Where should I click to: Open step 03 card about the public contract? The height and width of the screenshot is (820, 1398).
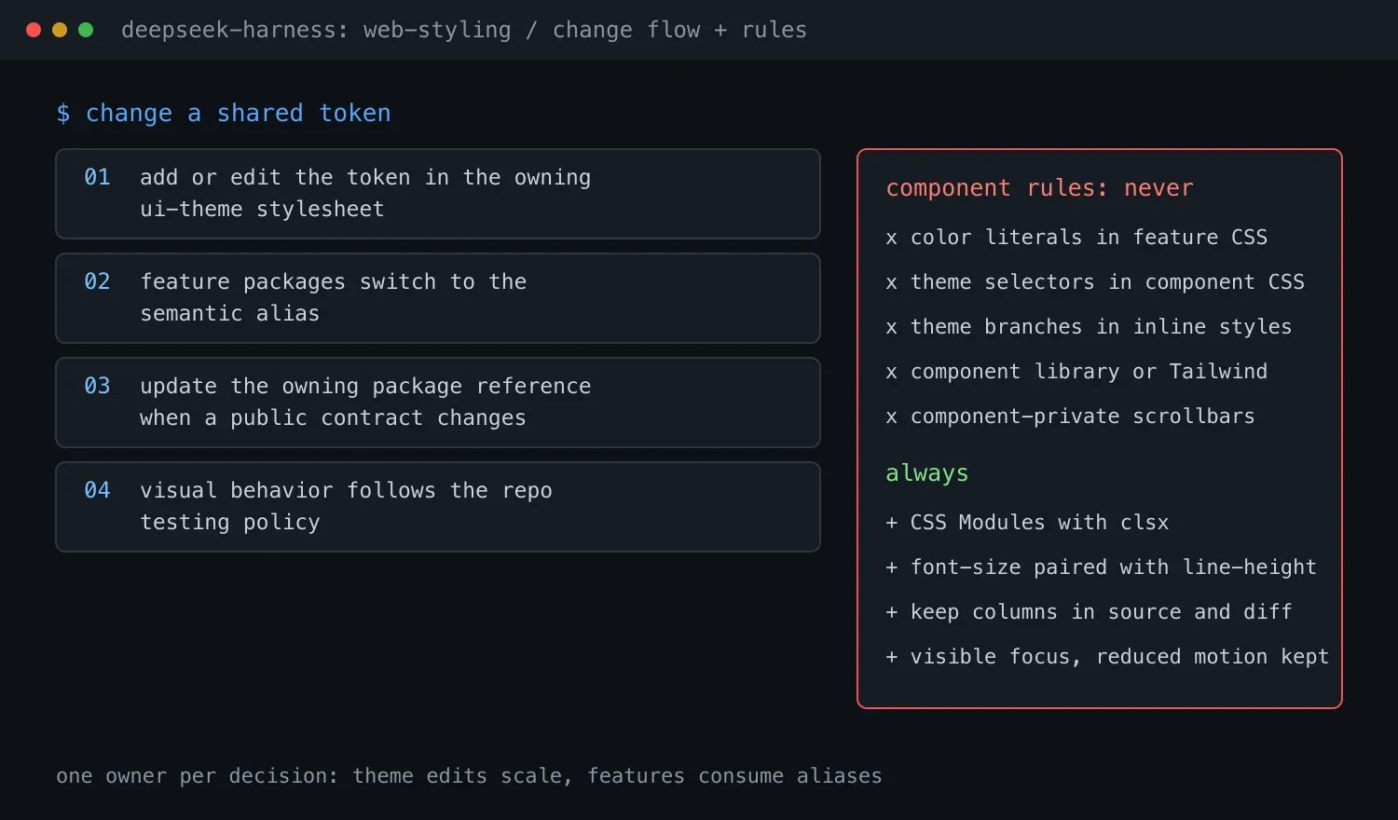pyautogui.click(x=438, y=403)
